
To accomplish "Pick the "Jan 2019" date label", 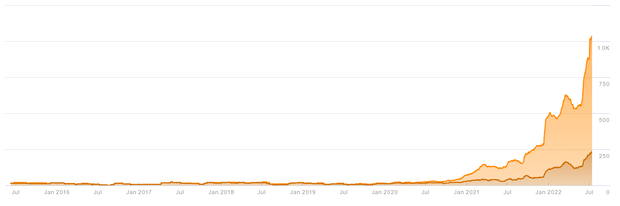I will (303, 192).
